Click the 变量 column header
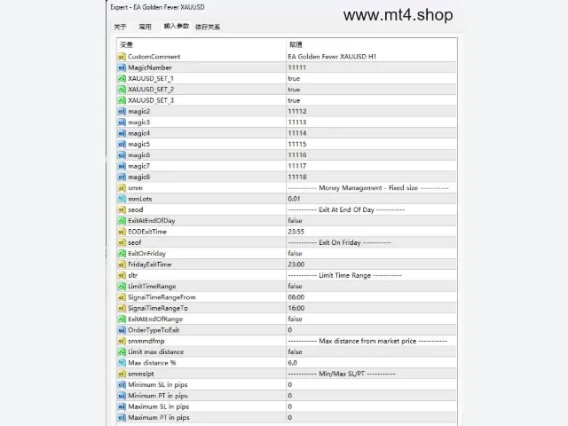Image resolution: width=568 pixels, height=426 pixels. (x=126, y=44)
